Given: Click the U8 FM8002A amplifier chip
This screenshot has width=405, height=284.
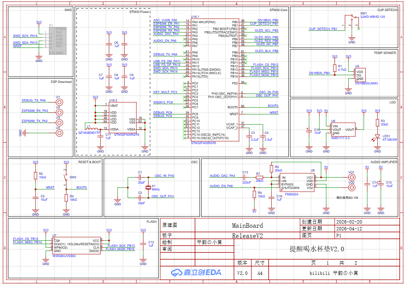Looking at the screenshot, I should point(297,182).
